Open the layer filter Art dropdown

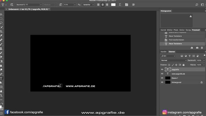(x=168, y=56)
